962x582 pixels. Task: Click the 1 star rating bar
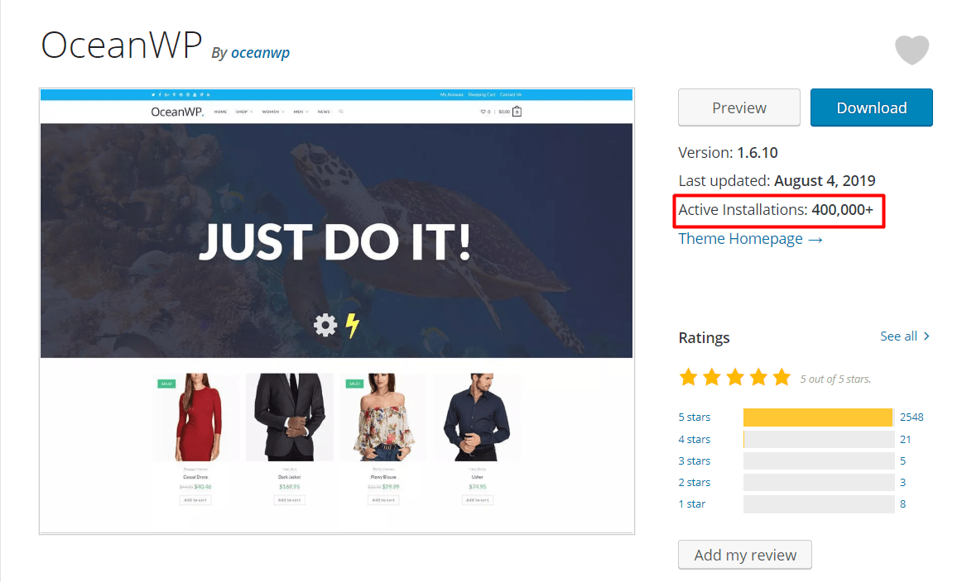[819, 503]
